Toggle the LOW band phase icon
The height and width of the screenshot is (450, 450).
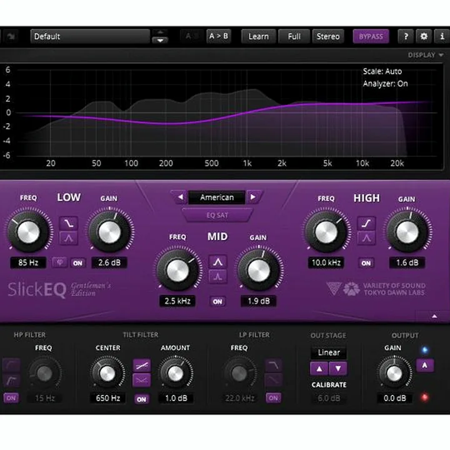tap(60, 262)
